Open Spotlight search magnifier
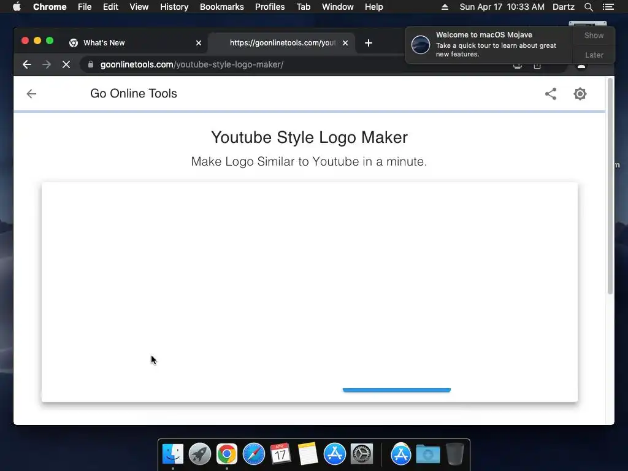 pos(588,7)
